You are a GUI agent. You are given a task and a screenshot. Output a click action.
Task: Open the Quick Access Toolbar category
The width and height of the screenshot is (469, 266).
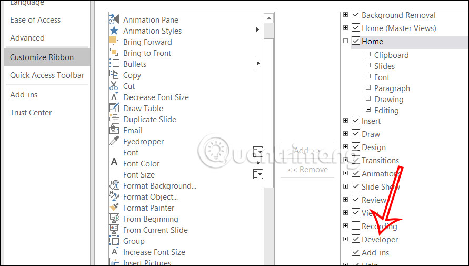point(47,75)
